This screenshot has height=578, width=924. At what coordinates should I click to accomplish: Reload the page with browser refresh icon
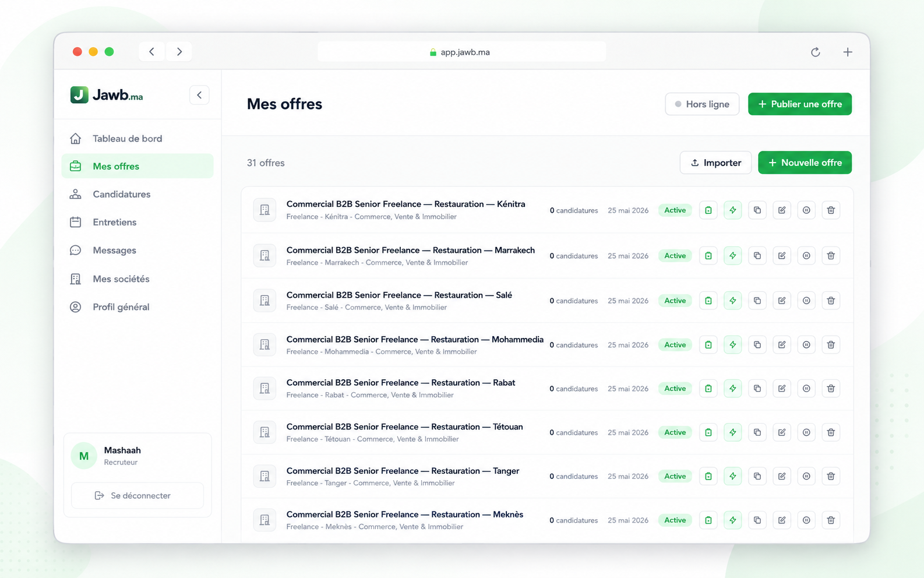pyautogui.click(x=816, y=52)
